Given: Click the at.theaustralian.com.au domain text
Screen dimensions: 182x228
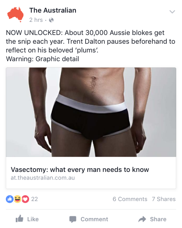Looking at the screenshot, I should click(x=43, y=178).
